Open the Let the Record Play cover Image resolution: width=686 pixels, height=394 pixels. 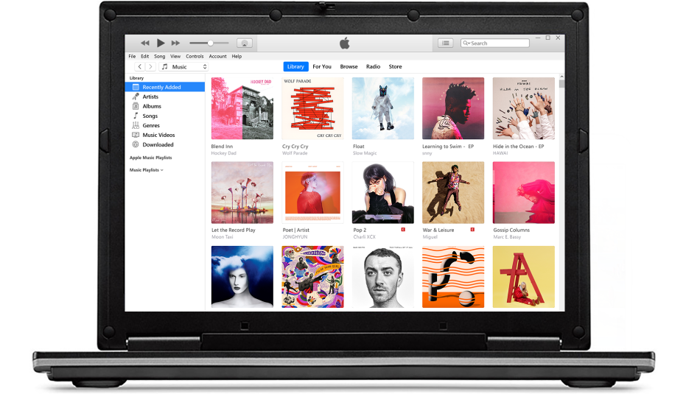point(242,192)
